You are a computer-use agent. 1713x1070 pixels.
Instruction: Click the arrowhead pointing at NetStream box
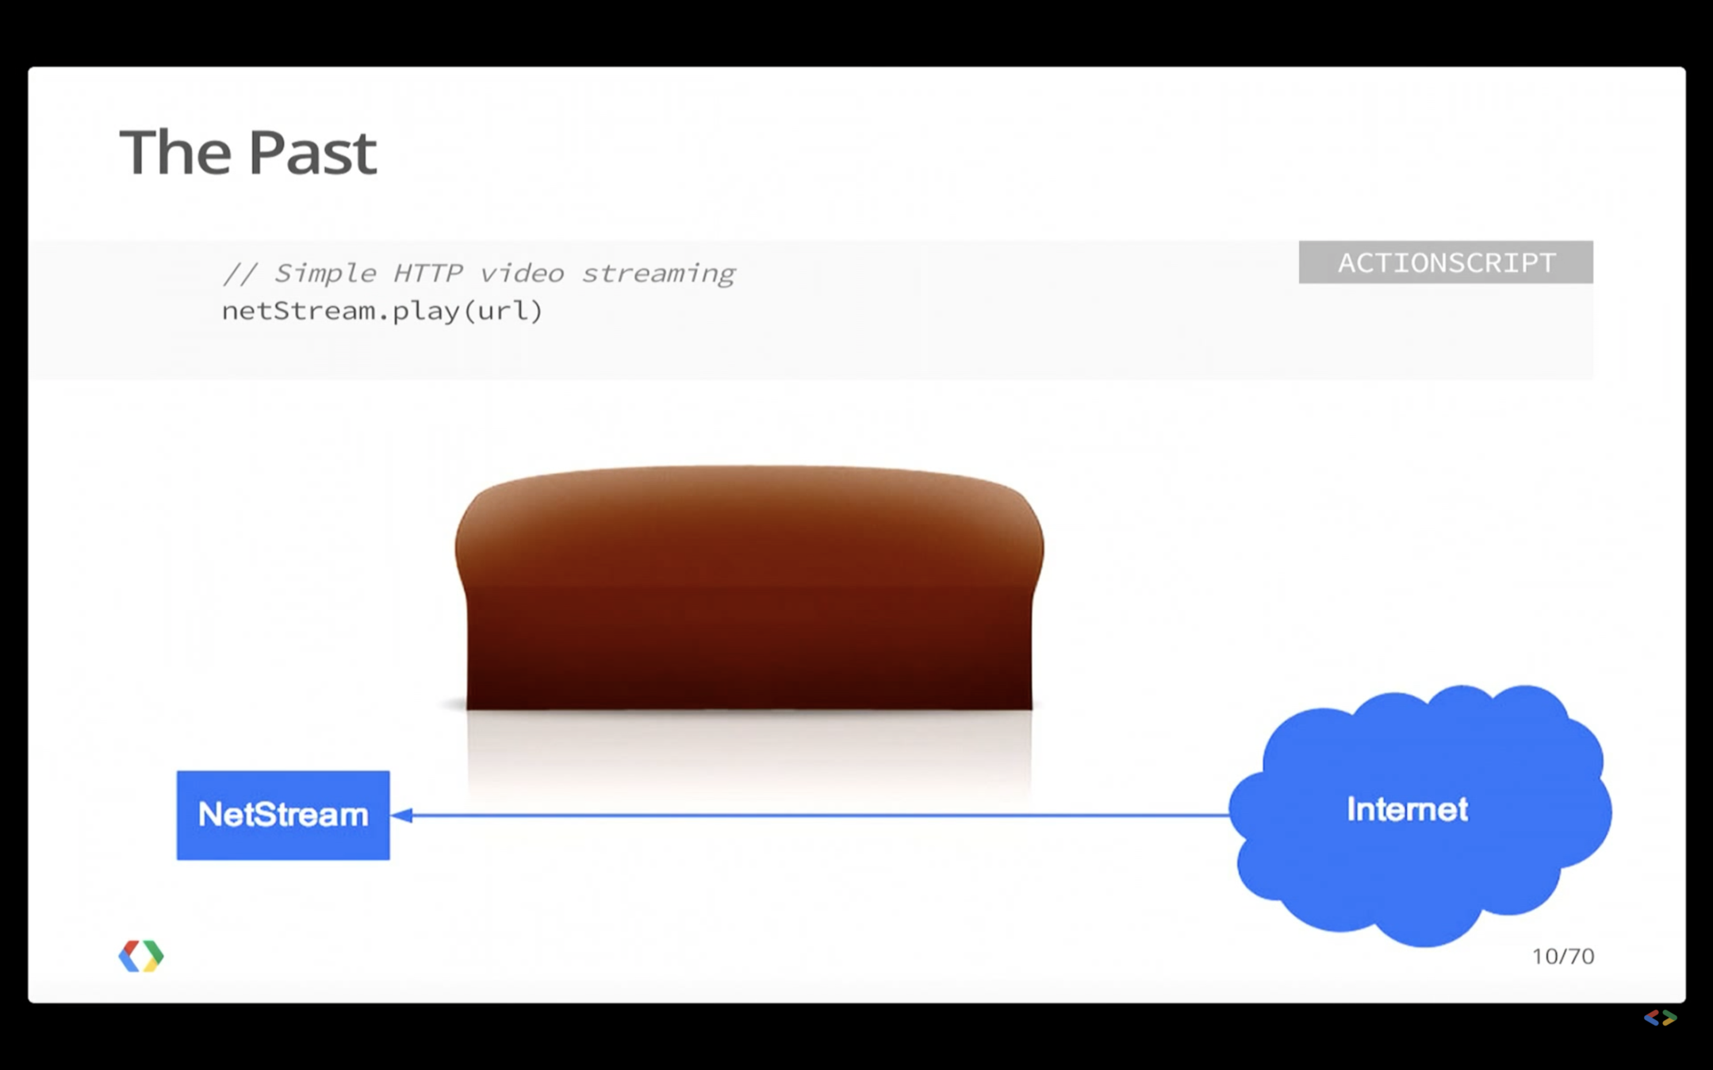coord(402,815)
